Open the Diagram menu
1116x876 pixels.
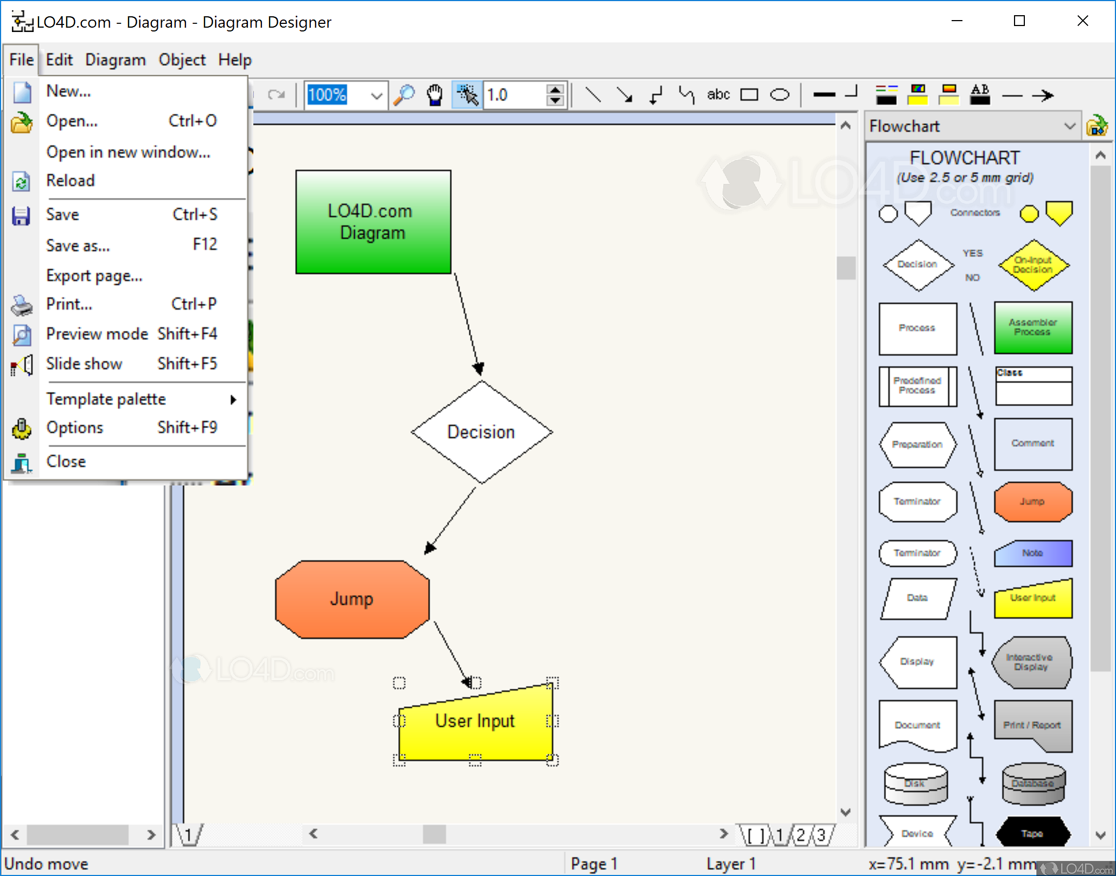point(116,60)
